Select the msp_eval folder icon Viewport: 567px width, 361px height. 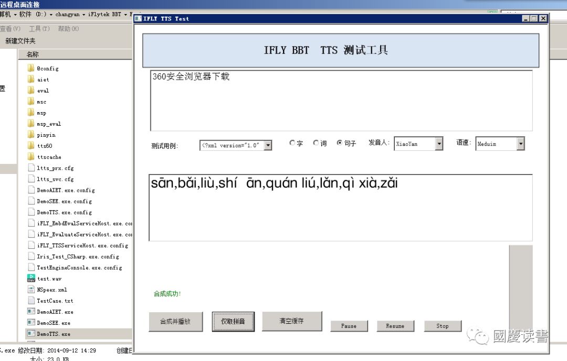point(31,124)
